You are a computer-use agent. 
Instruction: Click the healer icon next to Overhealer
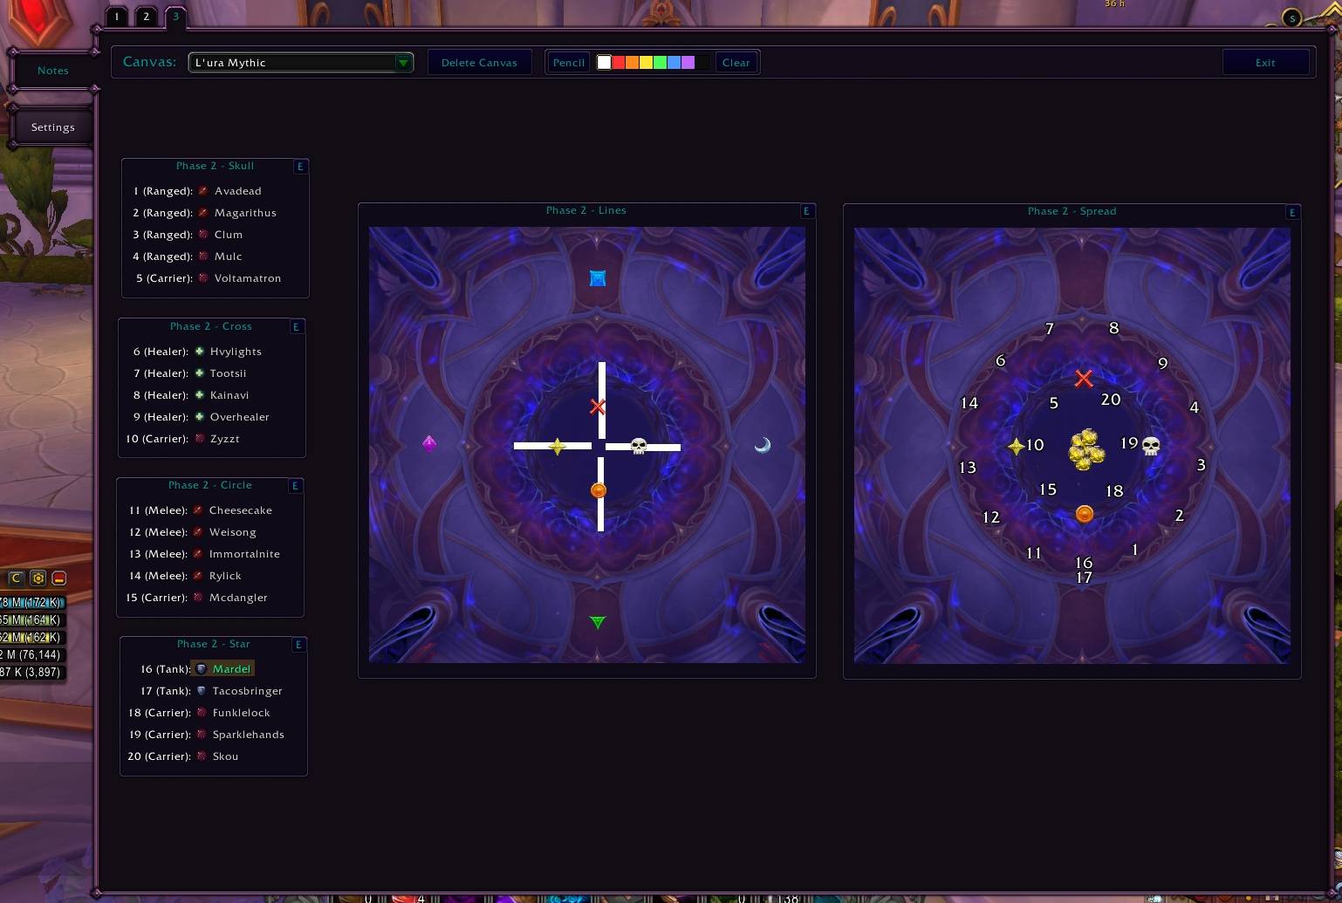pos(200,417)
